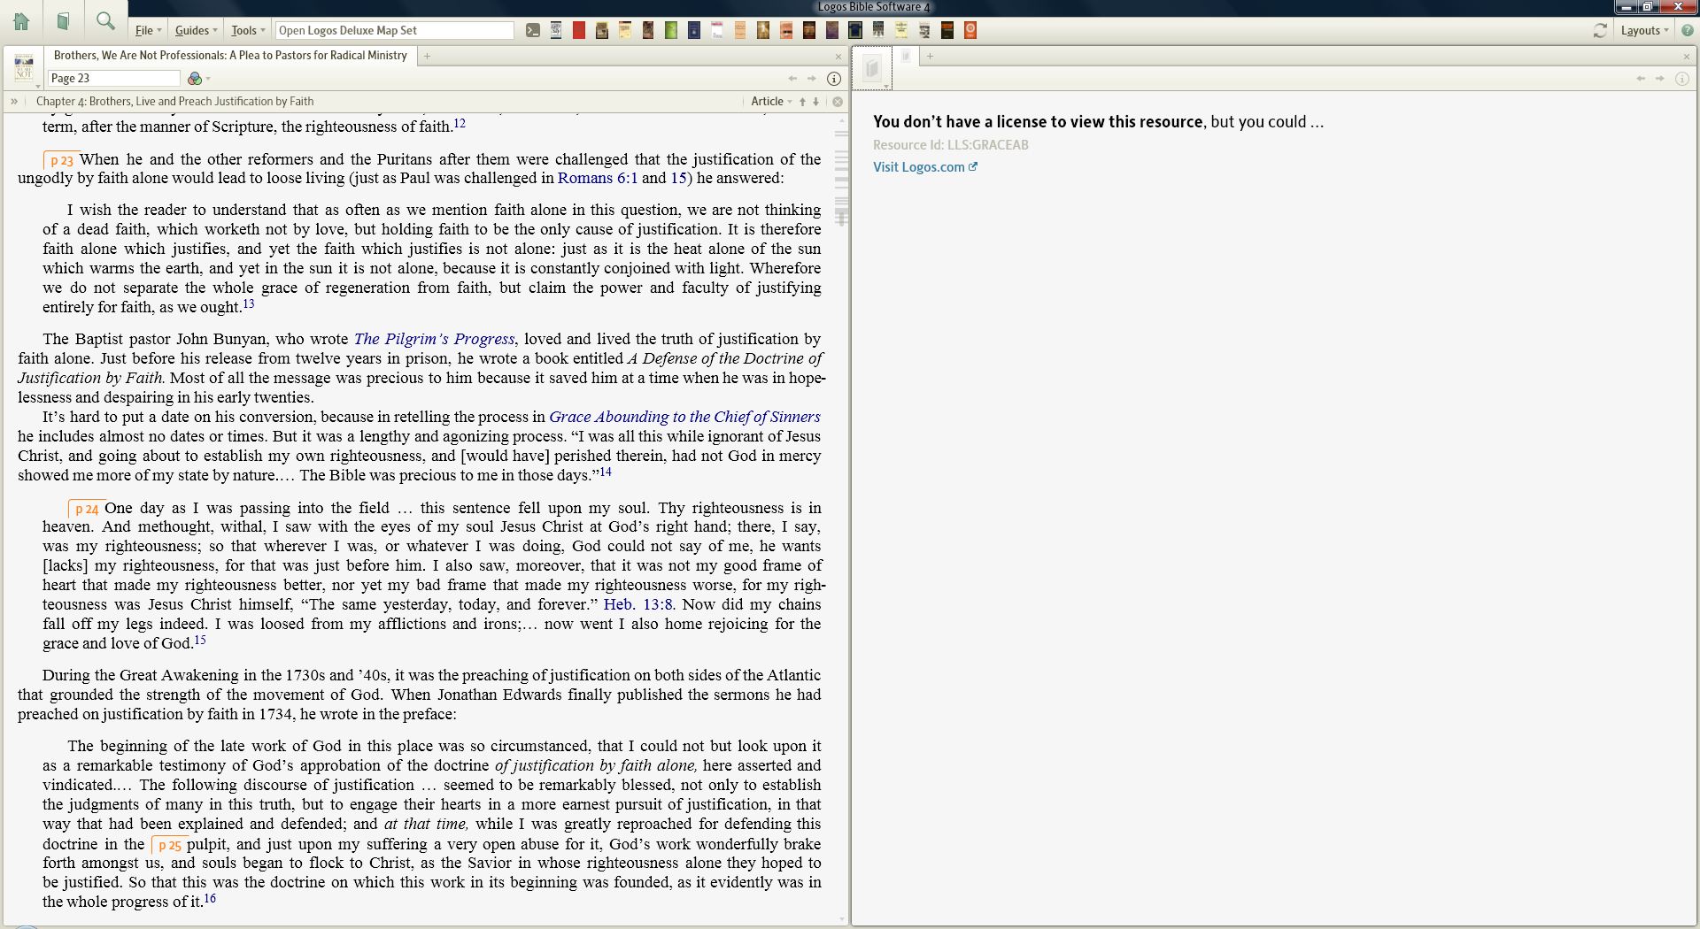Click the sync refresh icon
1700x929 pixels.
[1600, 30]
